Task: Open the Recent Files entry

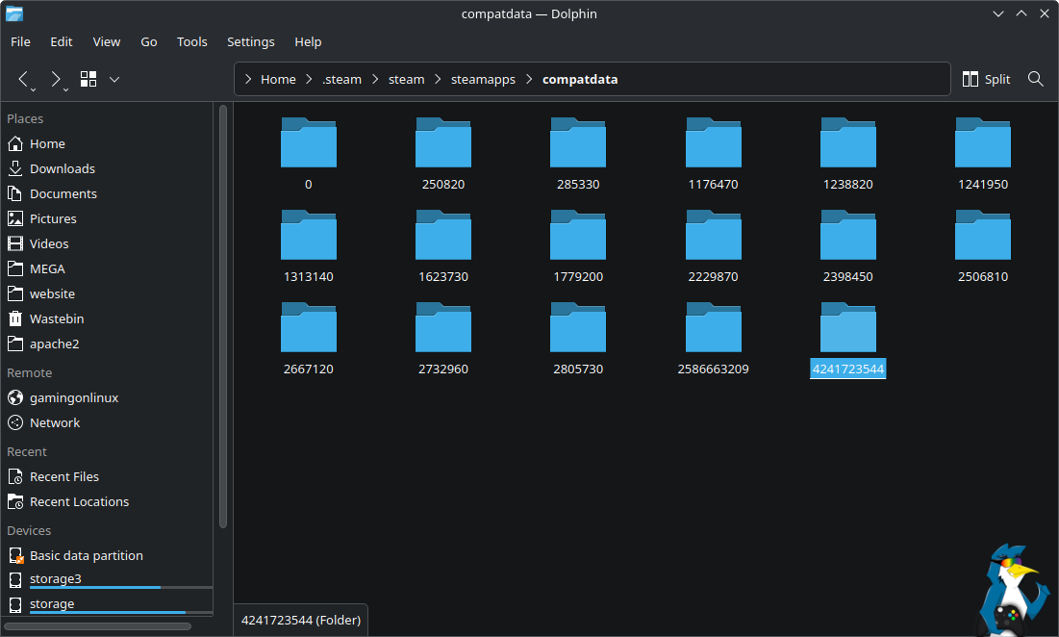Action: (x=63, y=476)
